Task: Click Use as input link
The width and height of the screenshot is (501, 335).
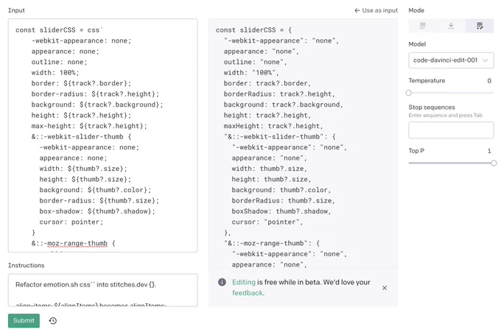Action: pos(376,10)
